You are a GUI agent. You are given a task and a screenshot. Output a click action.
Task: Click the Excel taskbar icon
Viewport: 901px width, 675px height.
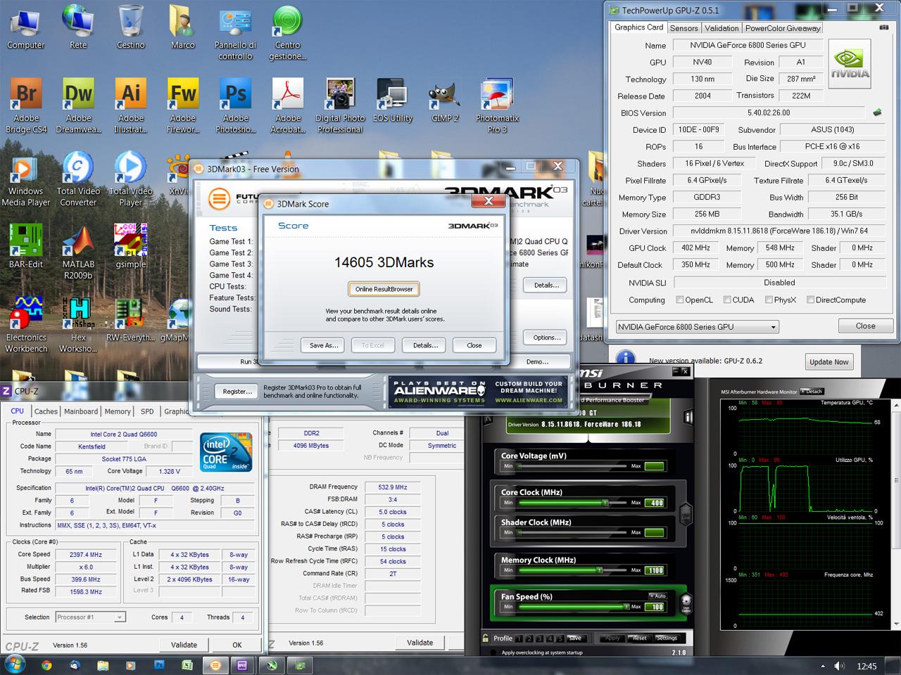187,664
